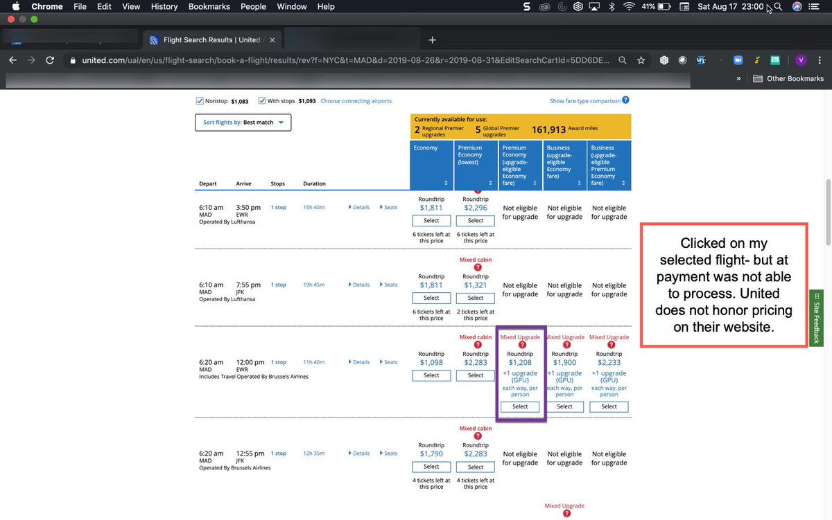Image resolution: width=832 pixels, height=520 pixels.
Task: Select the $1,098 Economy fare
Action: pos(431,375)
